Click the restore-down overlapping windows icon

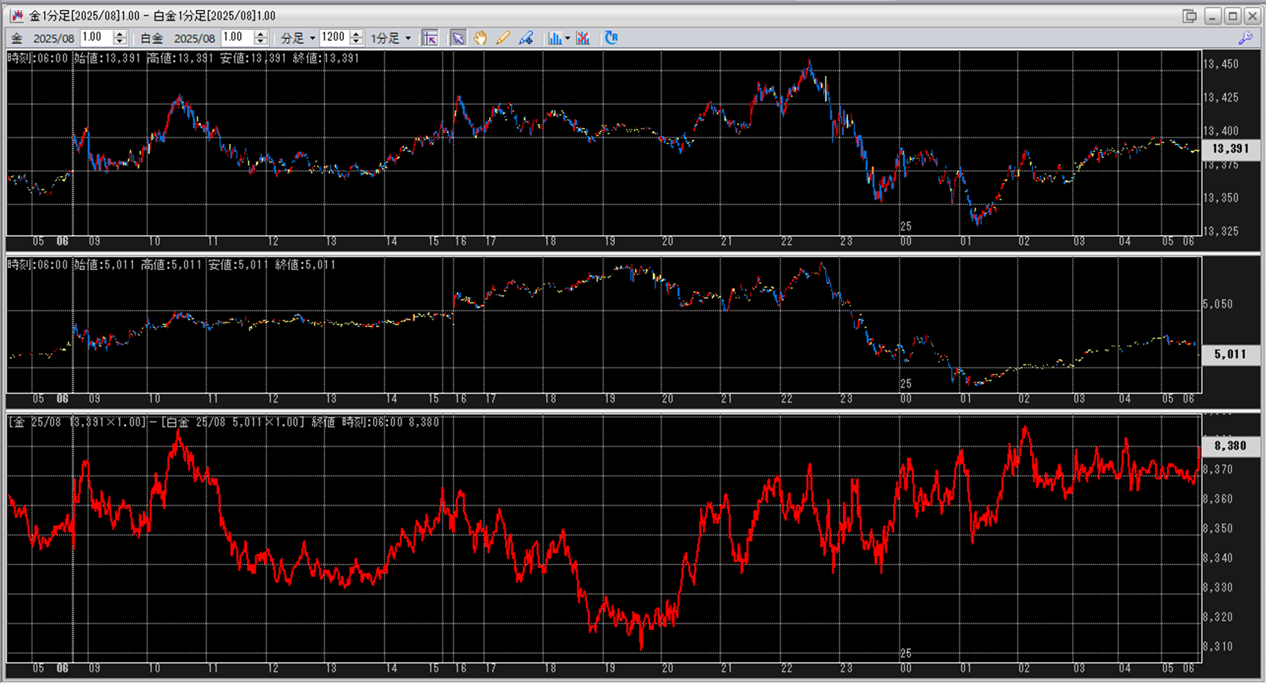pyautogui.click(x=1189, y=16)
